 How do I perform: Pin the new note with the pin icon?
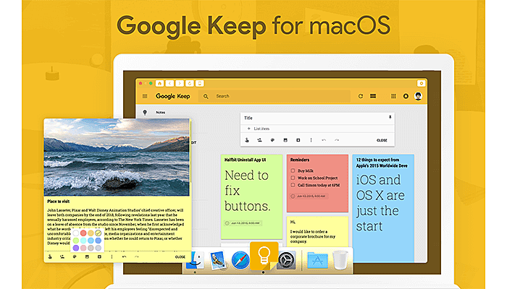(x=390, y=117)
